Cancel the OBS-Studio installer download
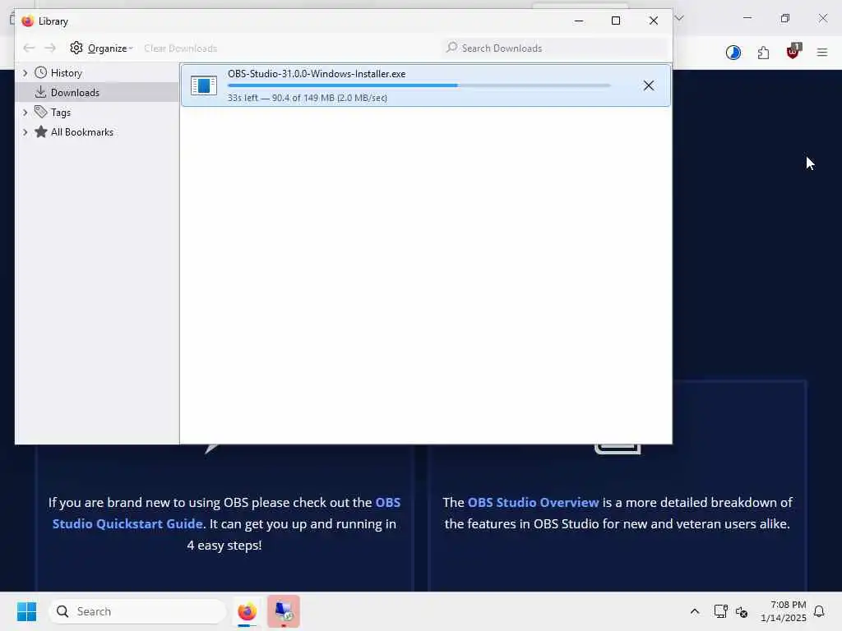Viewport: 842px width, 631px height. 649,85
